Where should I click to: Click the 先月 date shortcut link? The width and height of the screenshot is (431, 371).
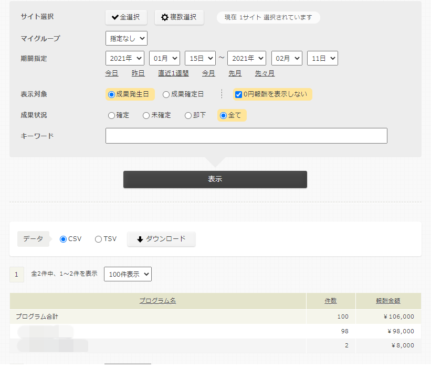point(235,73)
